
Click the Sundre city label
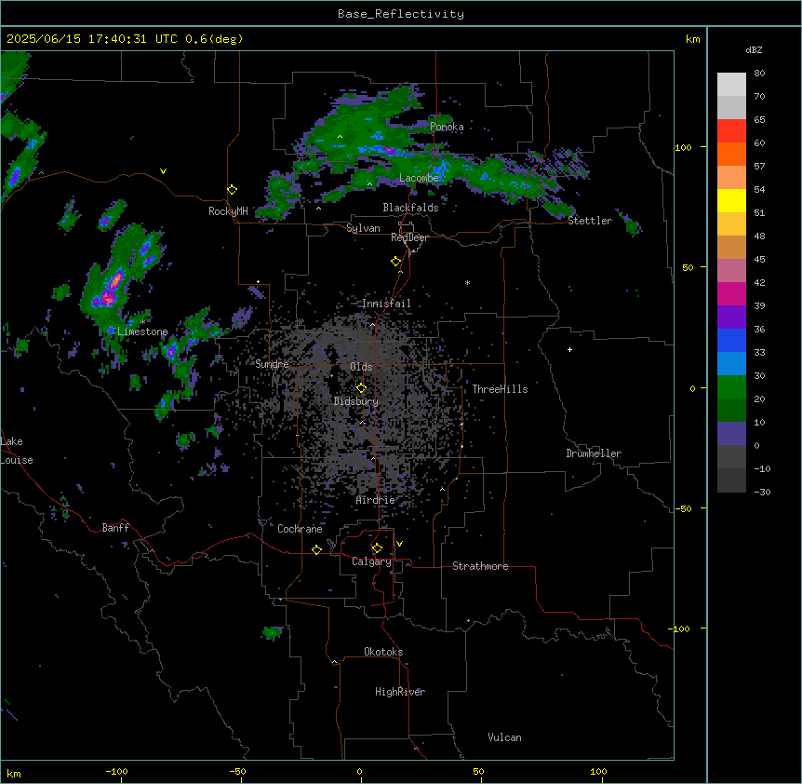(x=272, y=364)
